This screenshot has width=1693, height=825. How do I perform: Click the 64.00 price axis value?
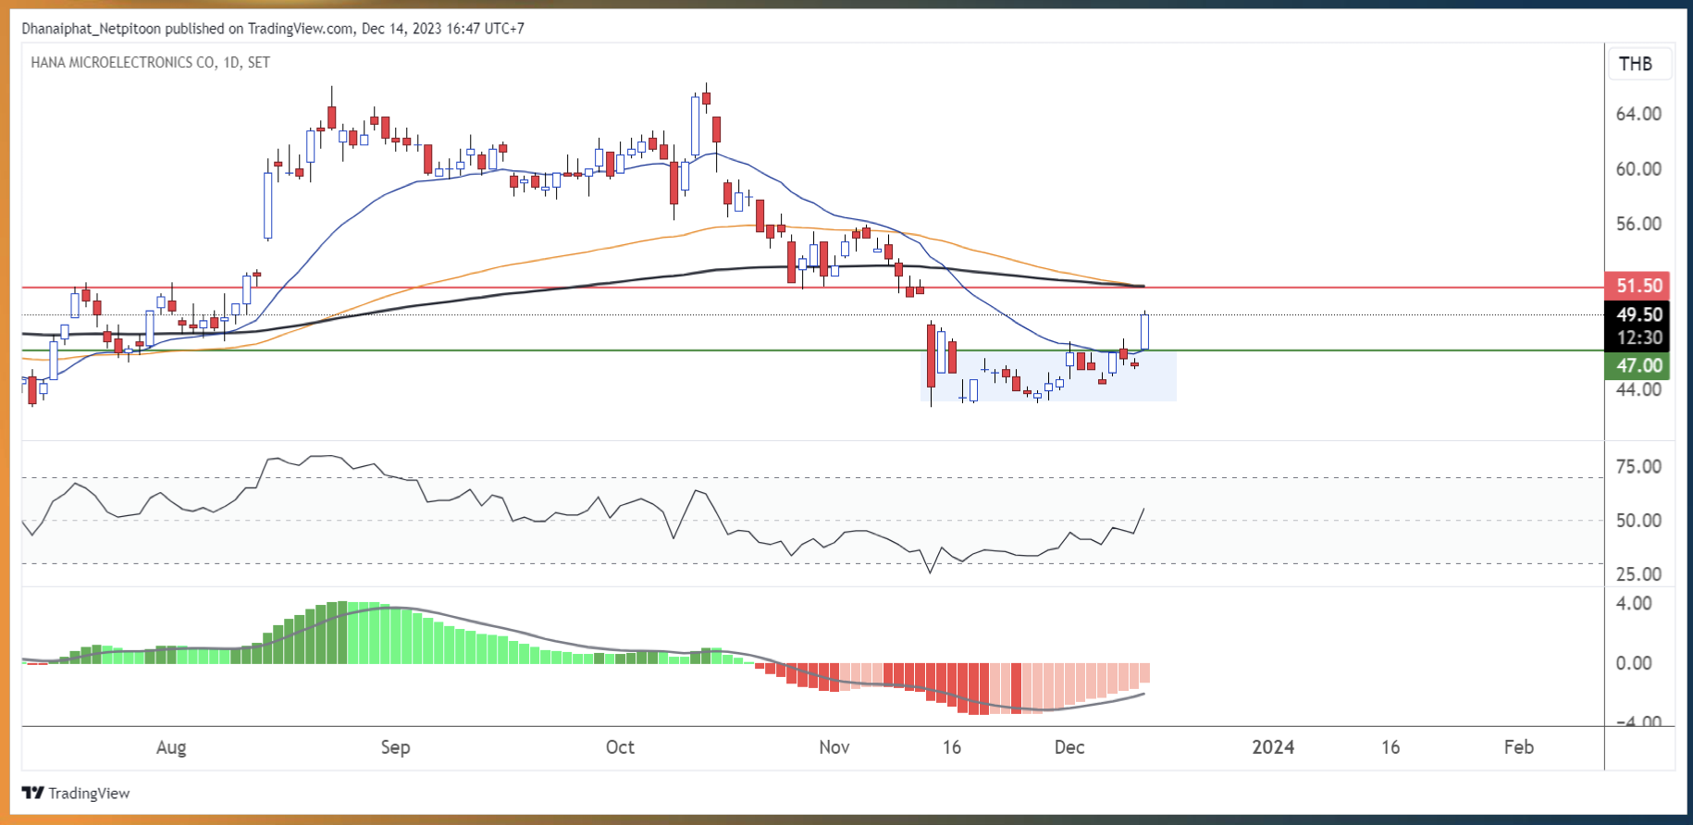click(1638, 114)
